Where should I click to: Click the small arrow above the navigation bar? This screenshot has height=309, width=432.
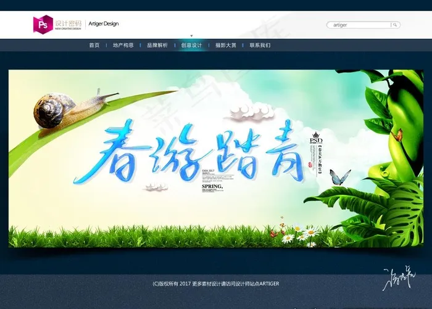pos(191,36)
